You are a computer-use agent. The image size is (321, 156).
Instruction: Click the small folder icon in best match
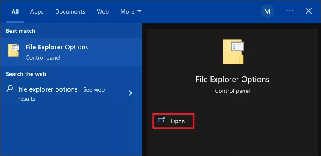coord(14,50)
